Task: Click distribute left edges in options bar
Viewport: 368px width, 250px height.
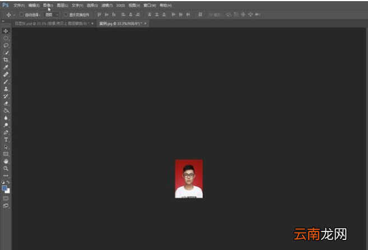Action: (174, 15)
